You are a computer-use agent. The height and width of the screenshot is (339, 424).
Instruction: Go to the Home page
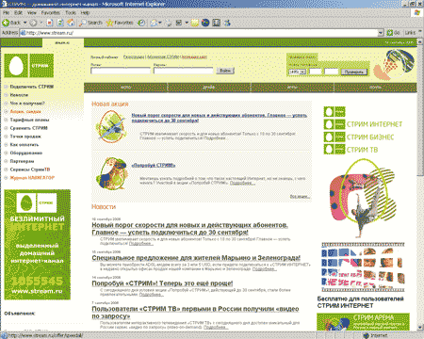(71, 23)
